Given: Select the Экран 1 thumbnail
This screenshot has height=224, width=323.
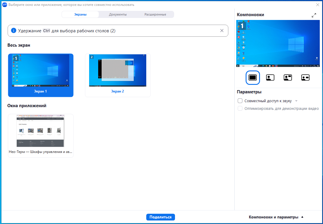Looking at the screenshot, I should point(41,75).
